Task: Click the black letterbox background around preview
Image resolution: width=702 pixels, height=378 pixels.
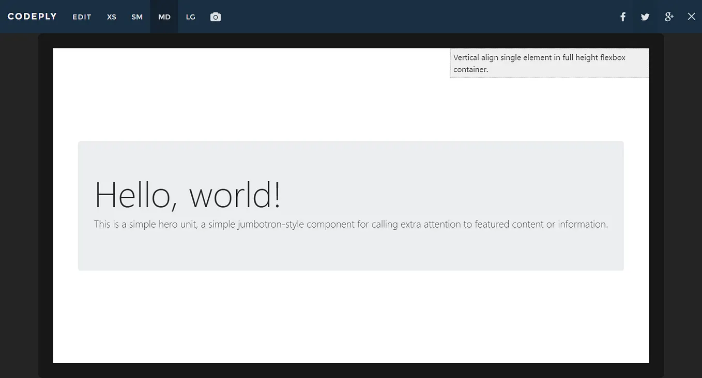Action: click(x=21, y=207)
